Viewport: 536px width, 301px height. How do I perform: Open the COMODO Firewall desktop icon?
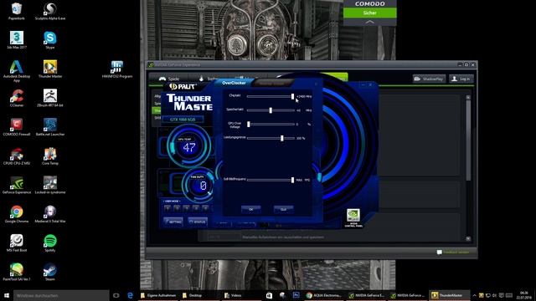pyautogui.click(x=17, y=127)
